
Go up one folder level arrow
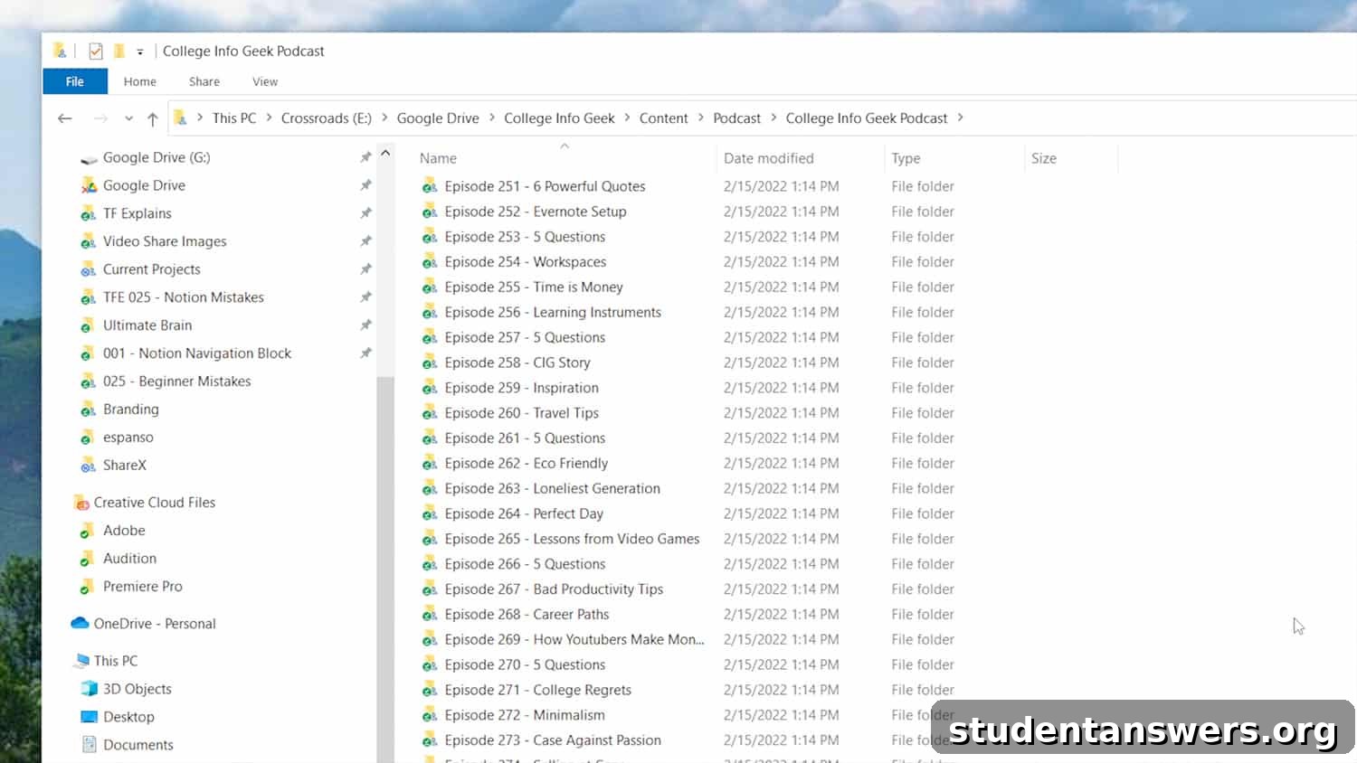point(153,118)
